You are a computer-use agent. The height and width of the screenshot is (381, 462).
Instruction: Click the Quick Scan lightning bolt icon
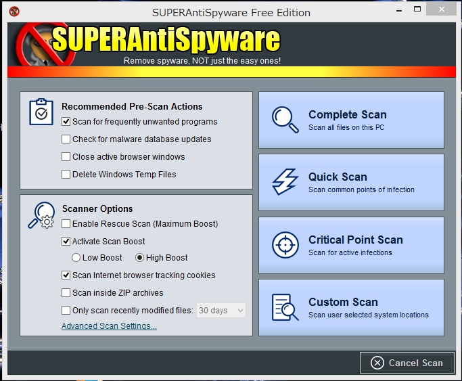pyautogui.click(x=285, y=182)
